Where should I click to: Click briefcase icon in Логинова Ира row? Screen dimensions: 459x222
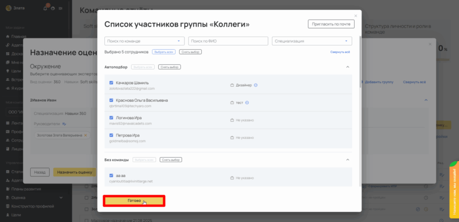coord(232,120)
